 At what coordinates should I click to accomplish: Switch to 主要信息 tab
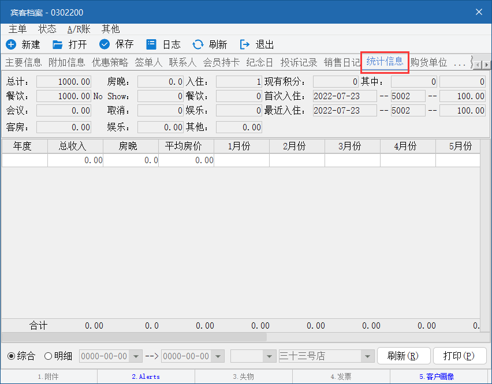click(24, 62)
